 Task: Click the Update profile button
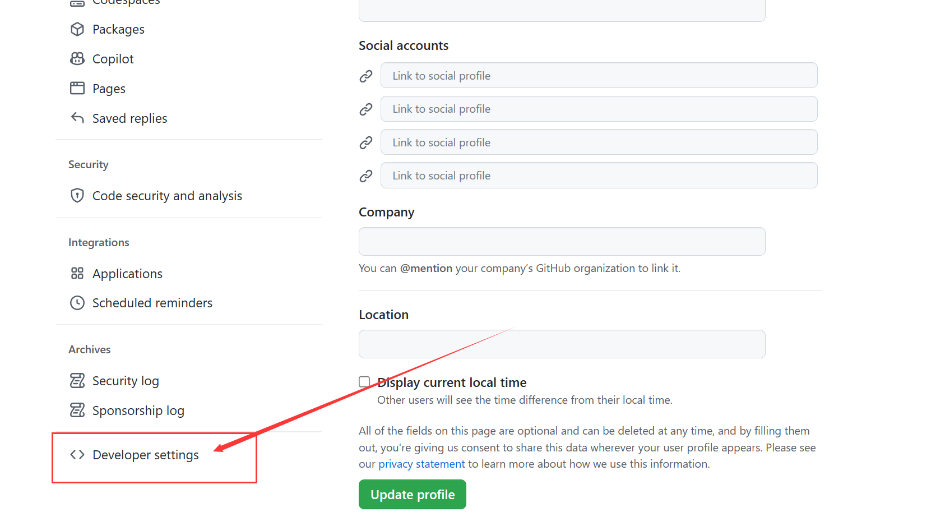pyautogui.click(x=413, y=495)
